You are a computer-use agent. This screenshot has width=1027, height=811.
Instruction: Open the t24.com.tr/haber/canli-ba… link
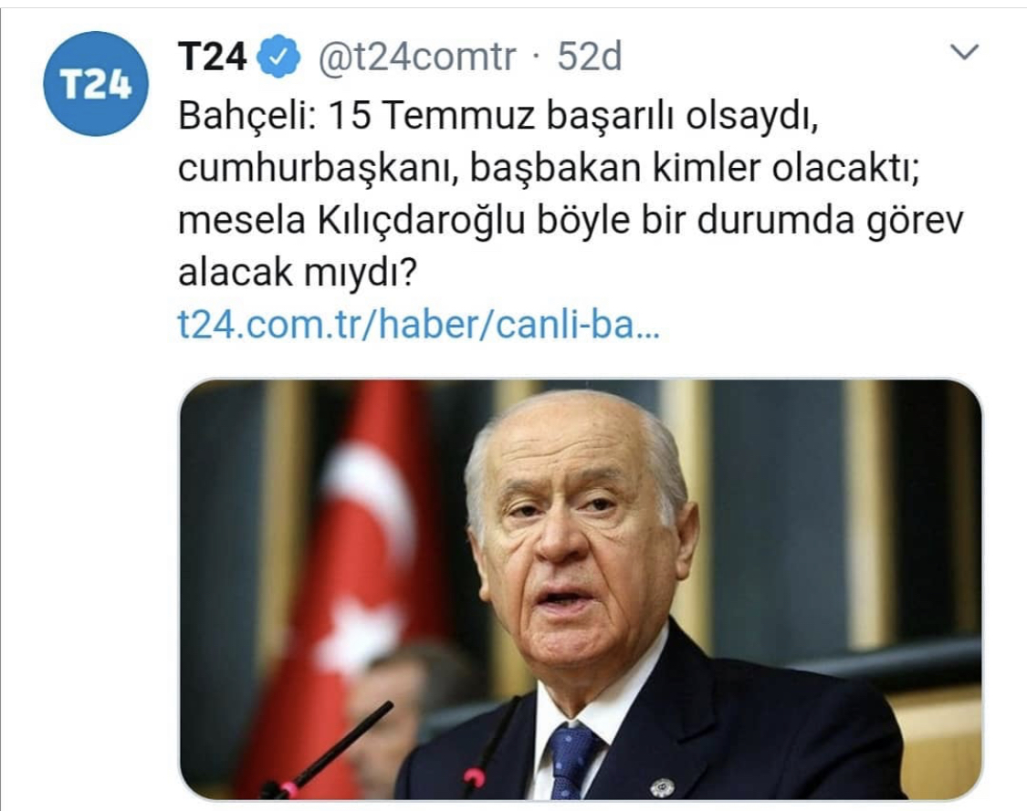click(x=418, y=324)
